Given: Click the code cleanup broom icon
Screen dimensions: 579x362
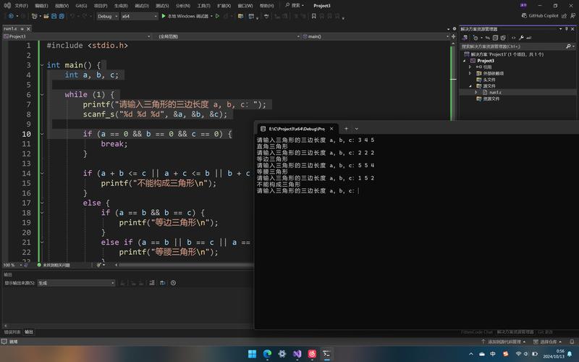Looking at the screenshot, I should coord(99,265).
